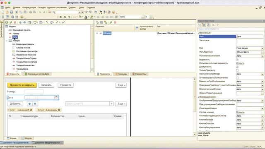The width and height of the screenshot is (265, 149).
Task: Select ТоварыКоличество in the form tree
Action: 25,65
